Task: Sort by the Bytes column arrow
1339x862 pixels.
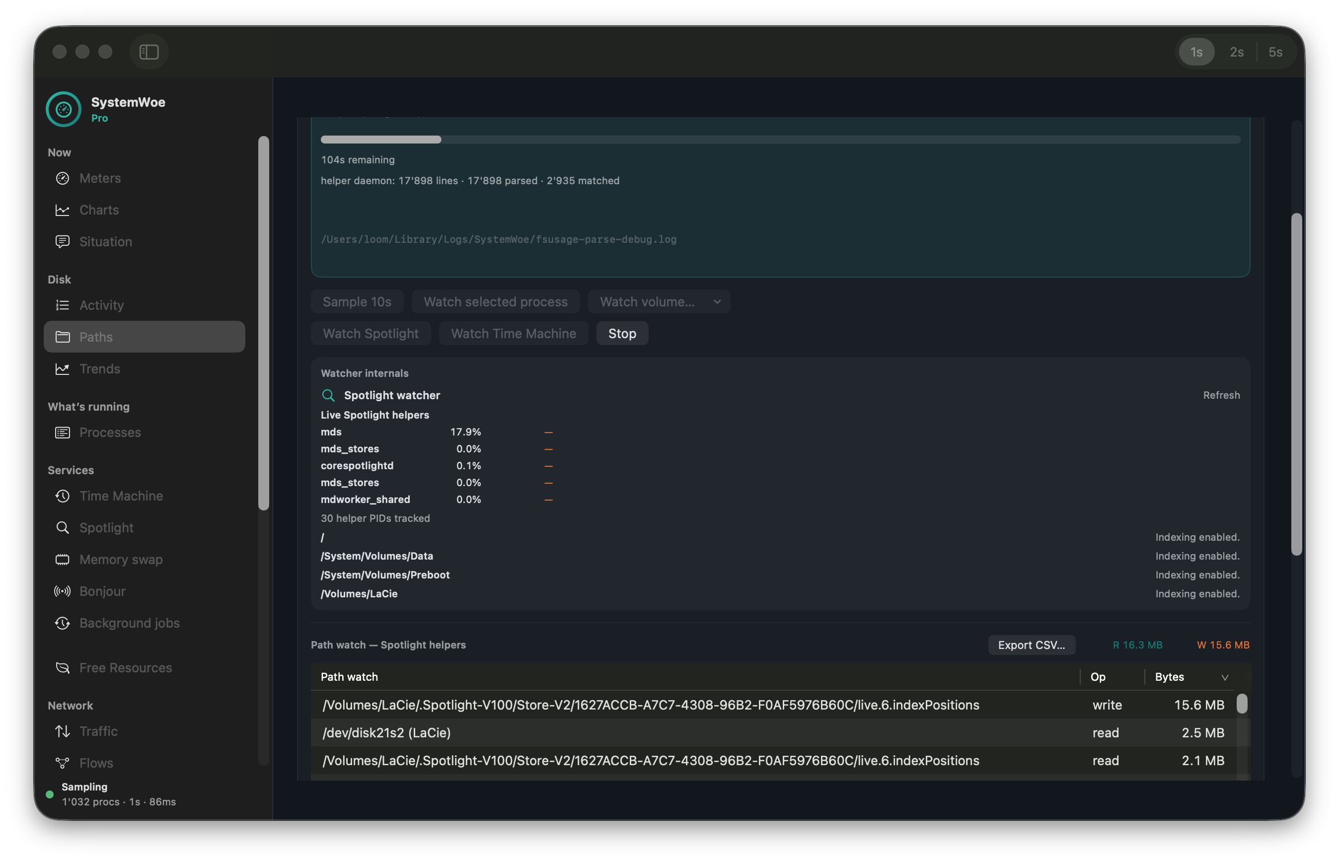Action: 1224,677
